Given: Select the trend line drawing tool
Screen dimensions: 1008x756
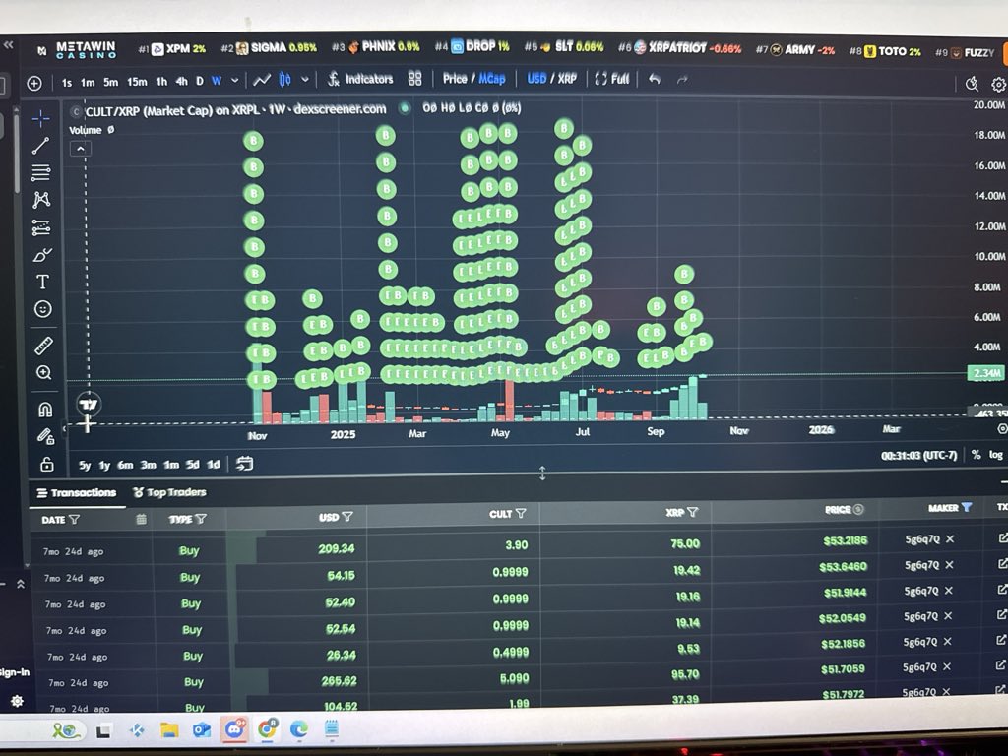Looking at the screenshot, I should 41,146.
